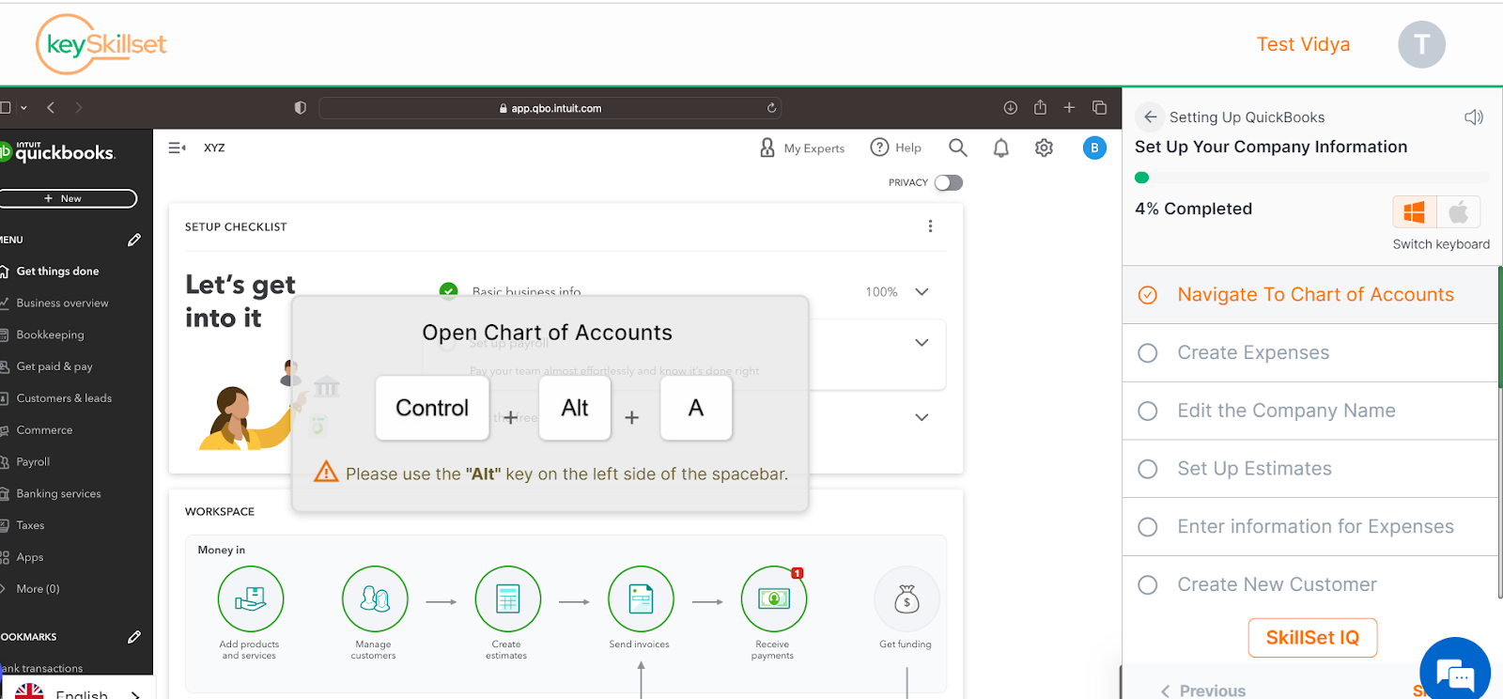Switch to the Windows keyboard layout
Viewport: 1503px width, 699px height.
(1415, 212)
